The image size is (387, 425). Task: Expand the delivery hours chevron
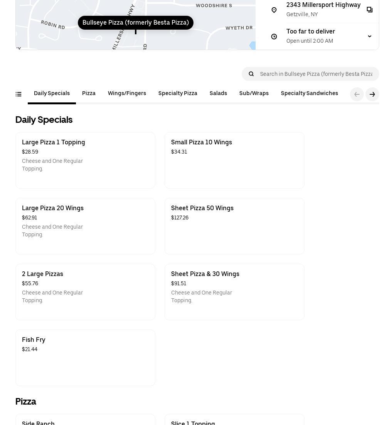[x=369, y=36]
